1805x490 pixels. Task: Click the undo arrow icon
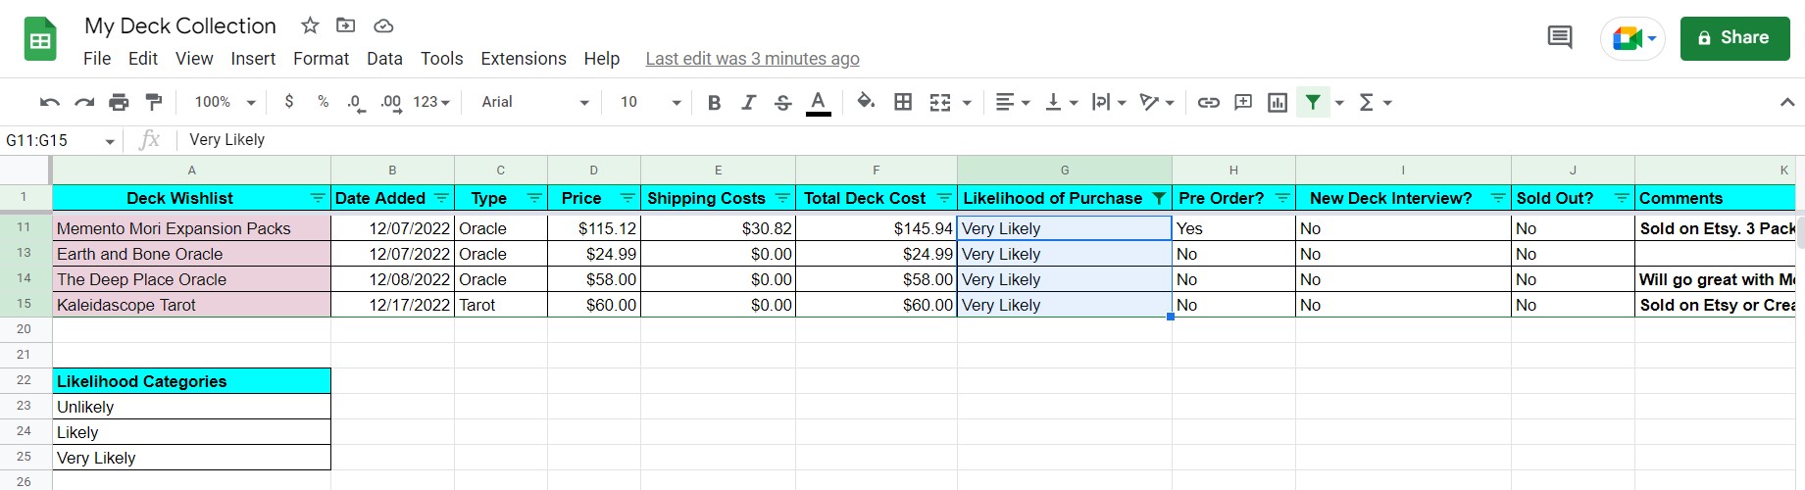49,102
